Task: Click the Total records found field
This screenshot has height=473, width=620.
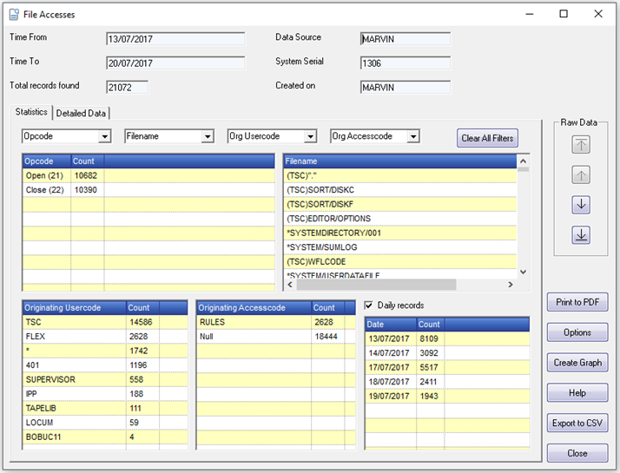Action: [x=128, y=88]
